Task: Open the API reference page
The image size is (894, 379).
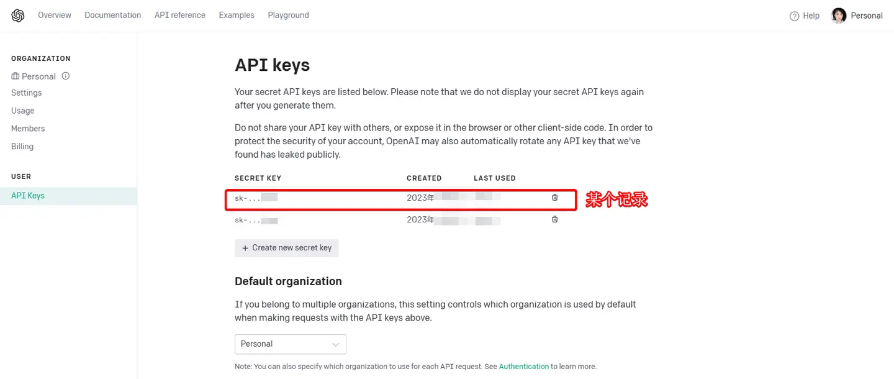Action: tap(179, 15)
